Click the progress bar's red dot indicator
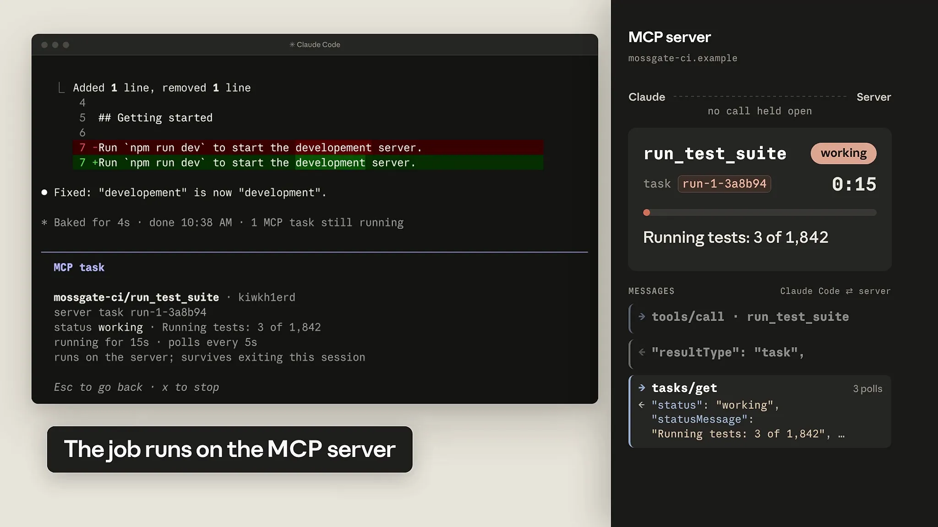The width and height of the screenshot is (938, 527). [x=647, y=213]
